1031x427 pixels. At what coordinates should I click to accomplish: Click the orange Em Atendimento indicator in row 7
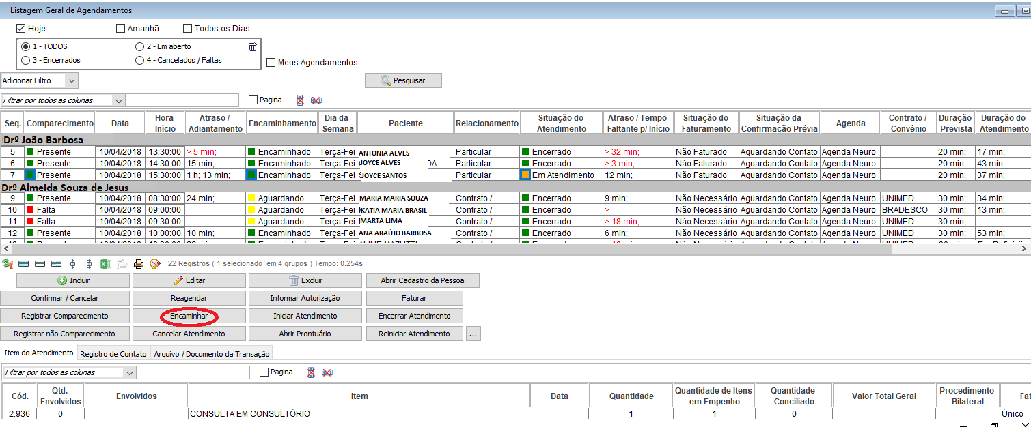pyautogui.click(x=525, y=175)
